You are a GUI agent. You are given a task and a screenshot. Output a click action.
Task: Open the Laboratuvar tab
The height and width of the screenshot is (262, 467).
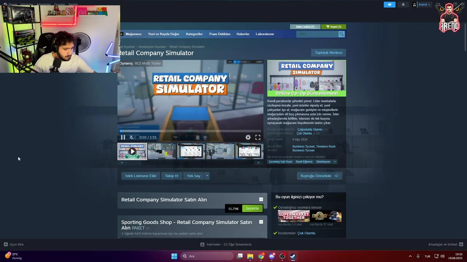[265, 34]
